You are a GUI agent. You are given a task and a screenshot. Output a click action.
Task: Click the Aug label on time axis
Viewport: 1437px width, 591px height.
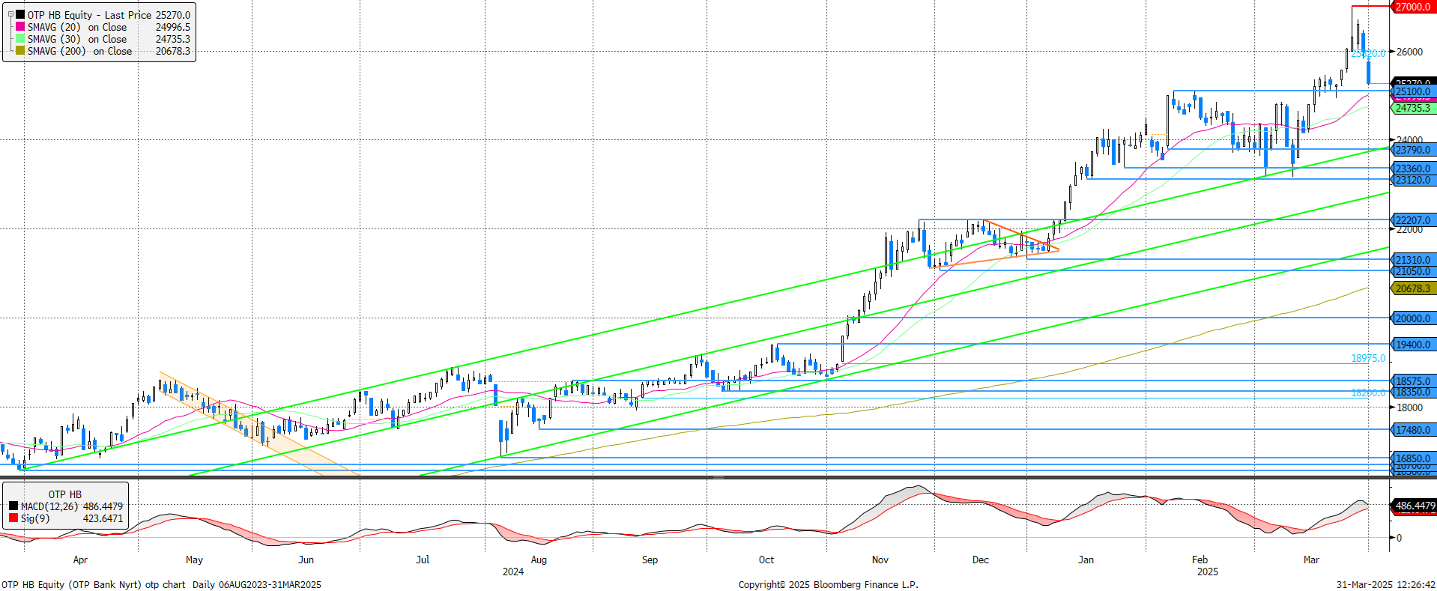point(539,560)
